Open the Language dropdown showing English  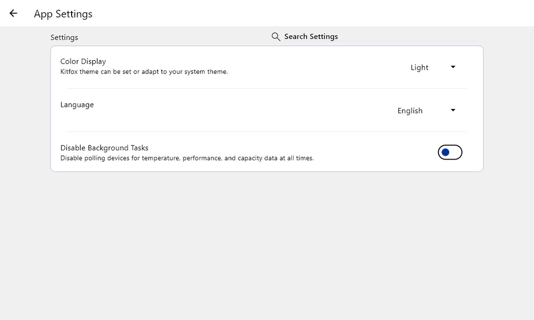point(410,111)
